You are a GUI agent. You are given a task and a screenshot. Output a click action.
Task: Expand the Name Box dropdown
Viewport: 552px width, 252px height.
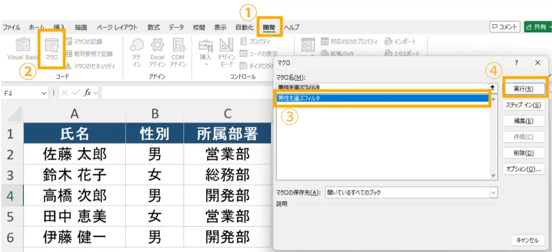pyautogui.click(x=44, y=93)
